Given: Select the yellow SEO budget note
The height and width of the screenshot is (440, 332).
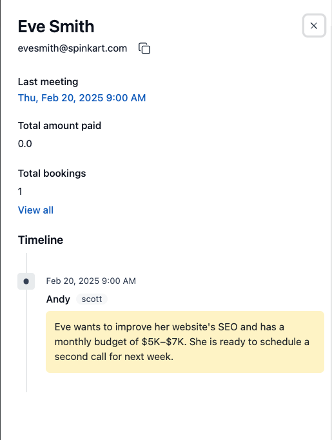Looking at the screenshot, I should [x=185, y=342].
